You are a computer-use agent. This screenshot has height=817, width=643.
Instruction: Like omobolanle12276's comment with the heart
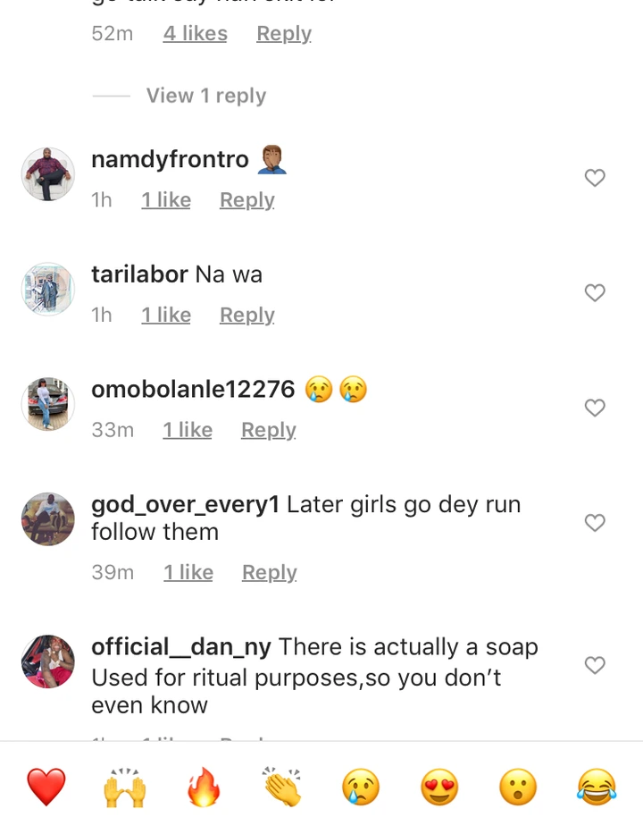pos(595,408)
